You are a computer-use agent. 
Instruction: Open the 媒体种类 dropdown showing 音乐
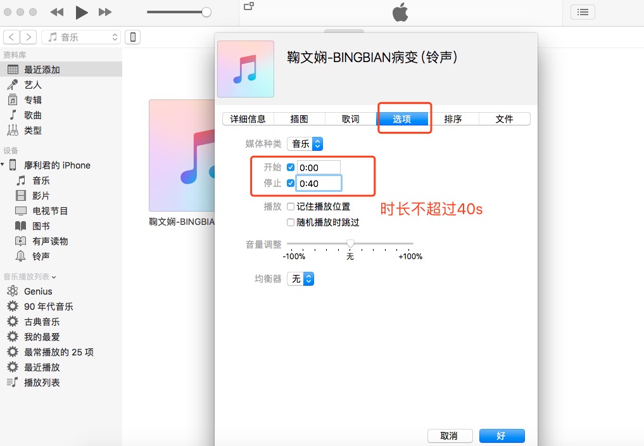[x=305, y=144]
